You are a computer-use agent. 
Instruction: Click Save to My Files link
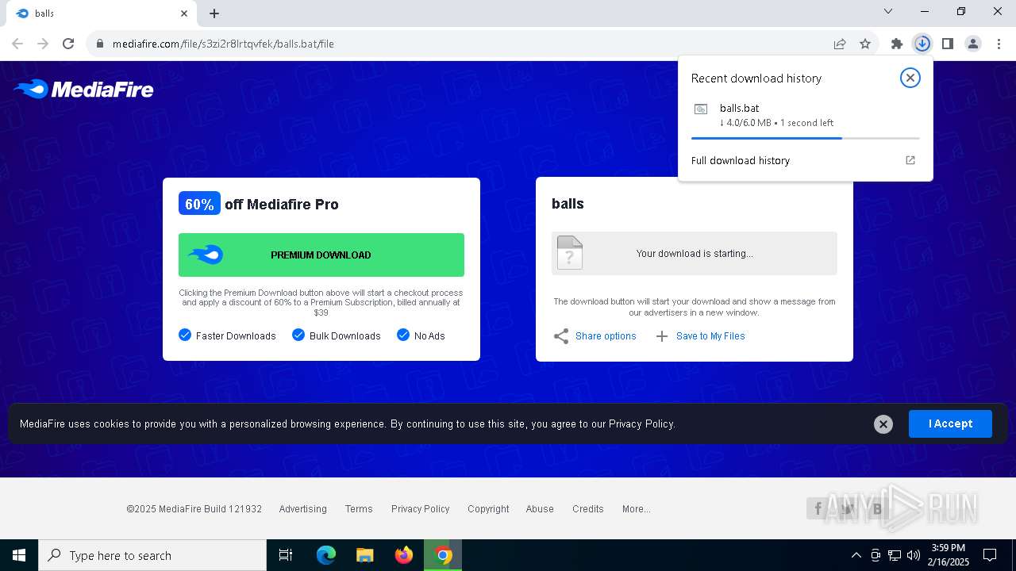coord(710,336)
